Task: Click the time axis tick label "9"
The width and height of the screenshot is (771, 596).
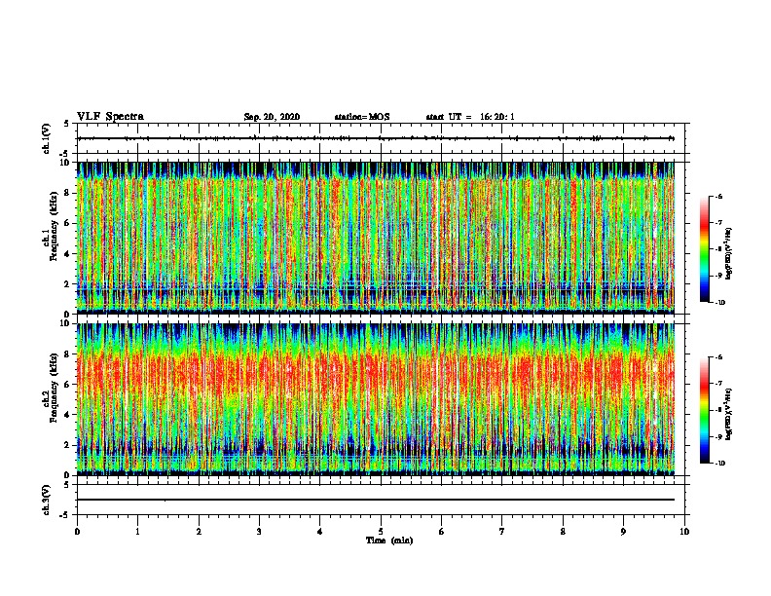Action: click(x=623, y=532)
